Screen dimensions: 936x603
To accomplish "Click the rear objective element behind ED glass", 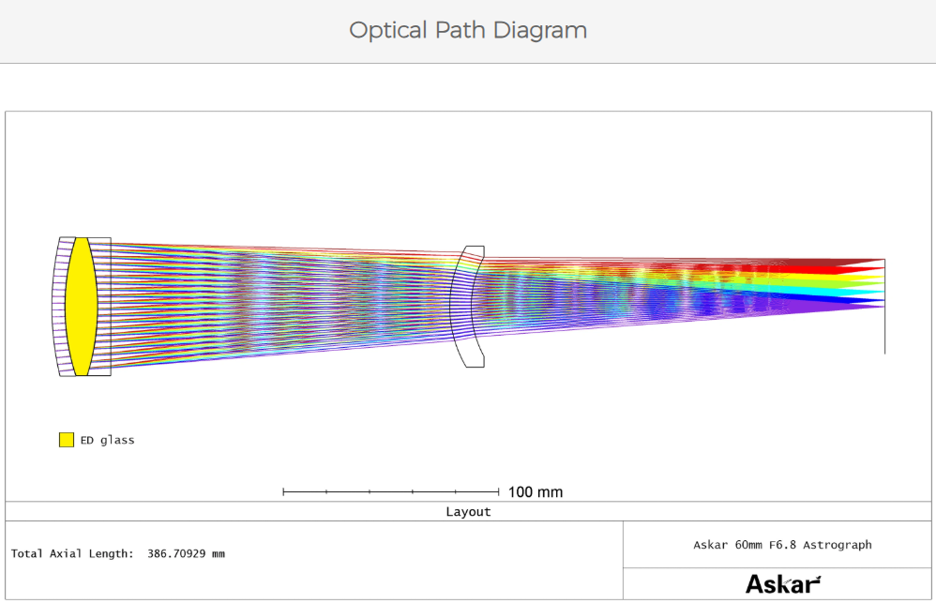I will (101, 307).
